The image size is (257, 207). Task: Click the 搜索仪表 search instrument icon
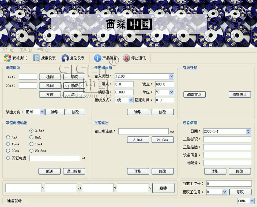tap(36, 58)
